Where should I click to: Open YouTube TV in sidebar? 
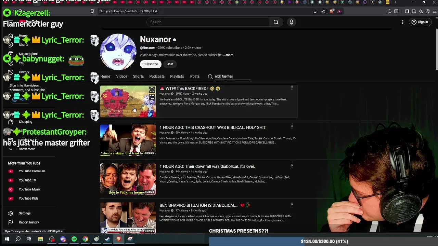tap(27, 180)
